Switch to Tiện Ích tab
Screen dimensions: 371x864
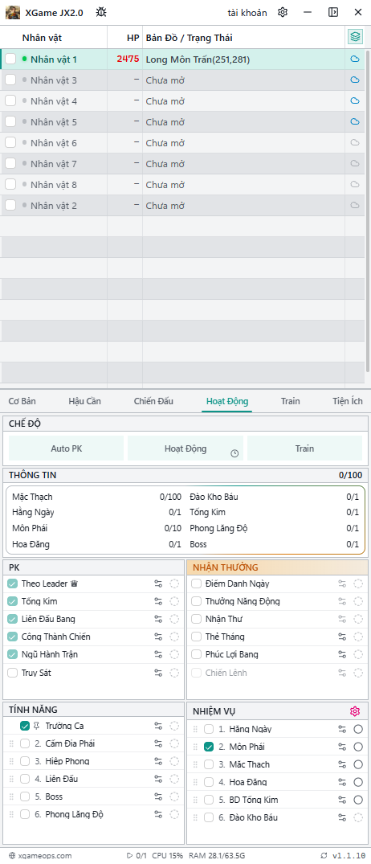pyautogui.click(x=348, y=401)
